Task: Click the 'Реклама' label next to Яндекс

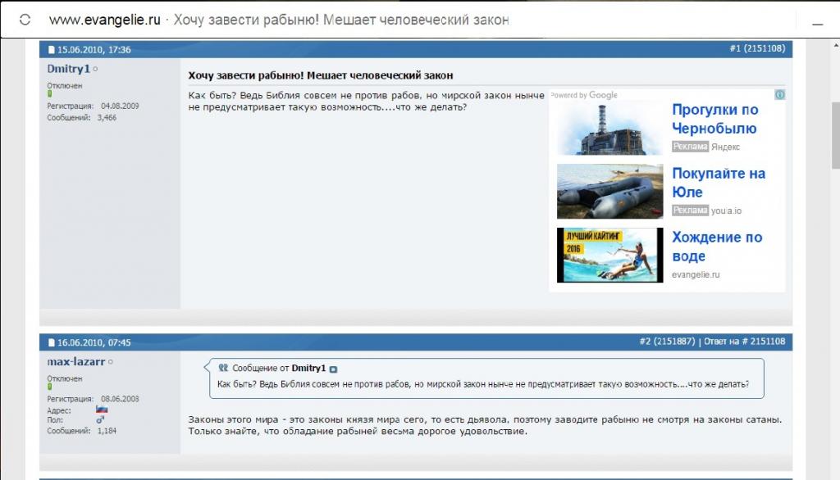Action: tap(690, 147)
